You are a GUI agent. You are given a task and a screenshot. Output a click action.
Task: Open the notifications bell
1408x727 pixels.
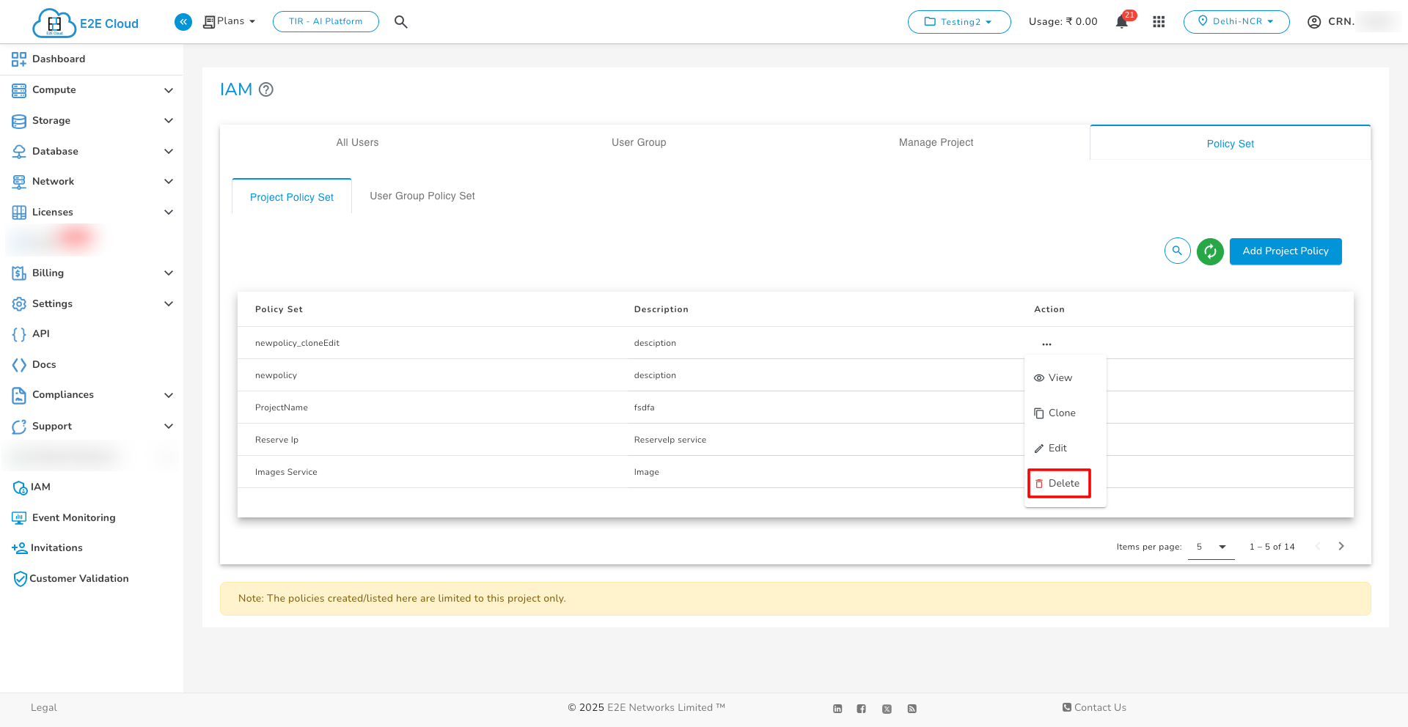pyautogui.click(x=1122, y=22)
